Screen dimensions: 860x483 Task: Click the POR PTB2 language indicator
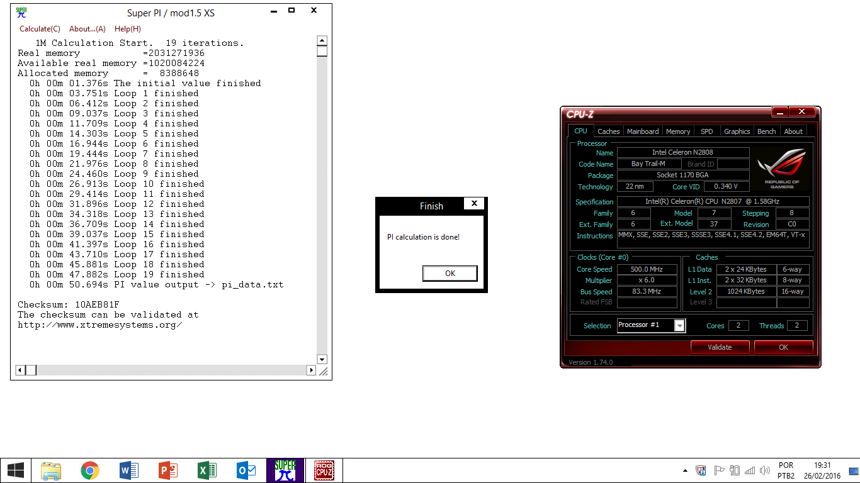[x=786, y=470]
